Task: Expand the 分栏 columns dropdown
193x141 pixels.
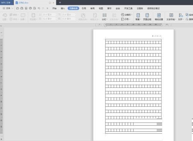Action: click(x=105, y=17)
